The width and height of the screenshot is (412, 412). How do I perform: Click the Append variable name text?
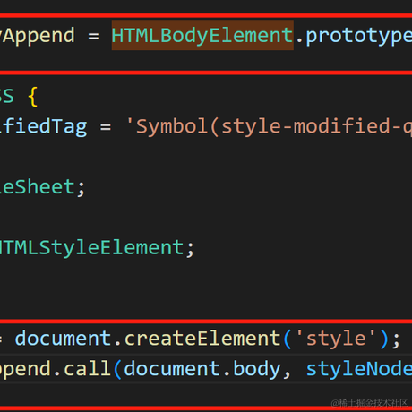tap(38, 36)
